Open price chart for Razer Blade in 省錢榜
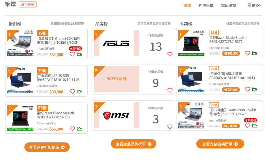The width and height of the screenshot is (265, 163). point(255,53)
